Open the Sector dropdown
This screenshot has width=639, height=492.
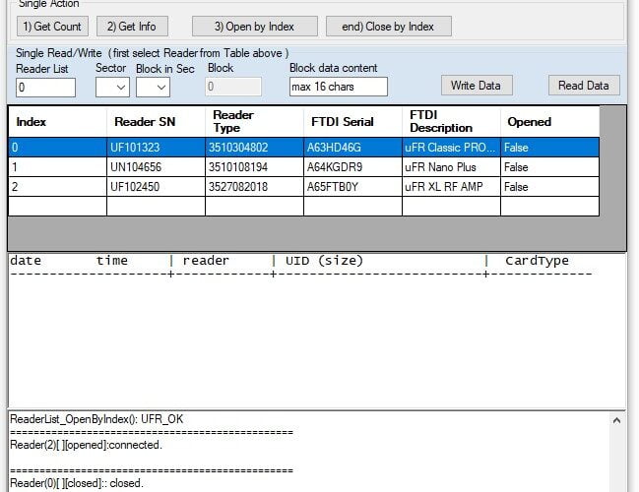[112, 88]
